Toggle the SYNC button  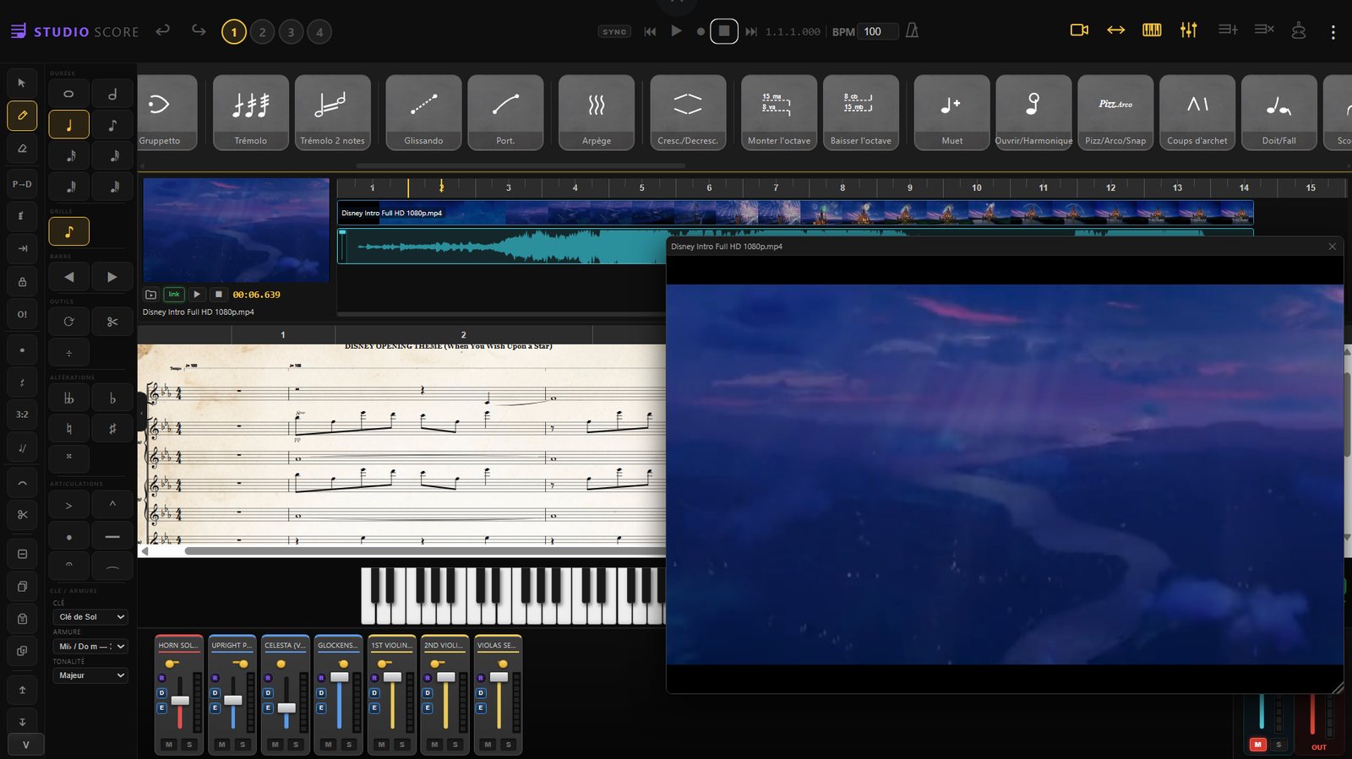pos(614,32)
